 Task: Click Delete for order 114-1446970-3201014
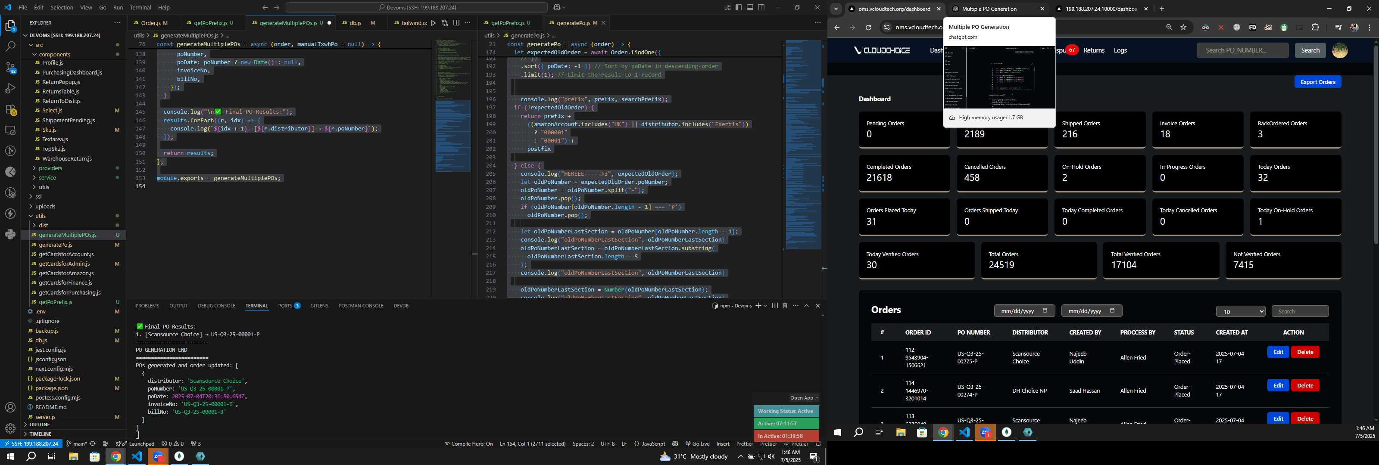pos(1305,386)
